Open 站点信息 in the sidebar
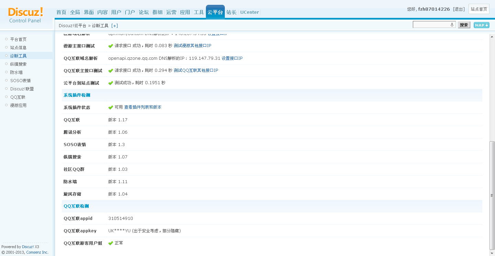 coord(18,48)
